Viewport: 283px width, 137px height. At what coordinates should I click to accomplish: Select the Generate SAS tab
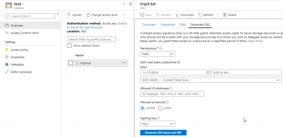tap(200, 25)
